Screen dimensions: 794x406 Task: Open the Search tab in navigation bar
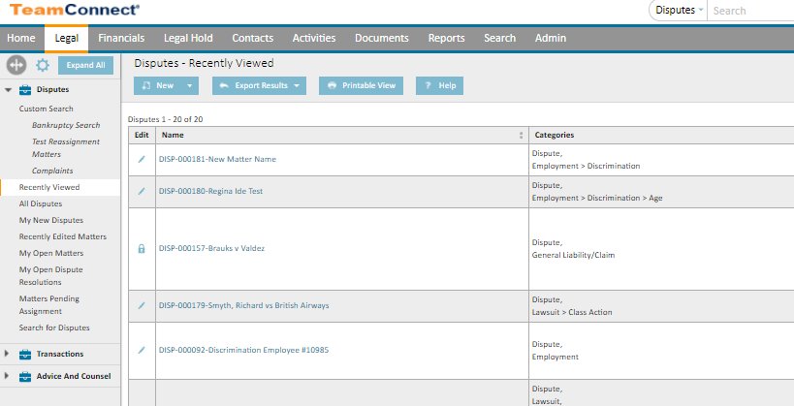point(500,39)
